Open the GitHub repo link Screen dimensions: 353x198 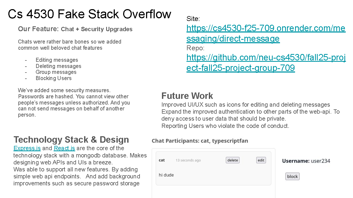[266, 63]
